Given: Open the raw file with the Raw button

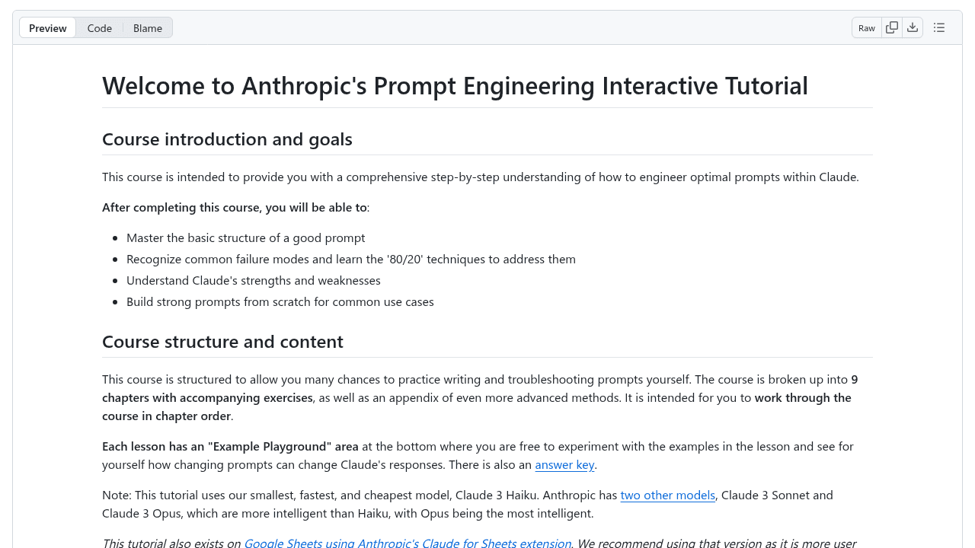Looking at the screenshot, I should click(866, 27).
